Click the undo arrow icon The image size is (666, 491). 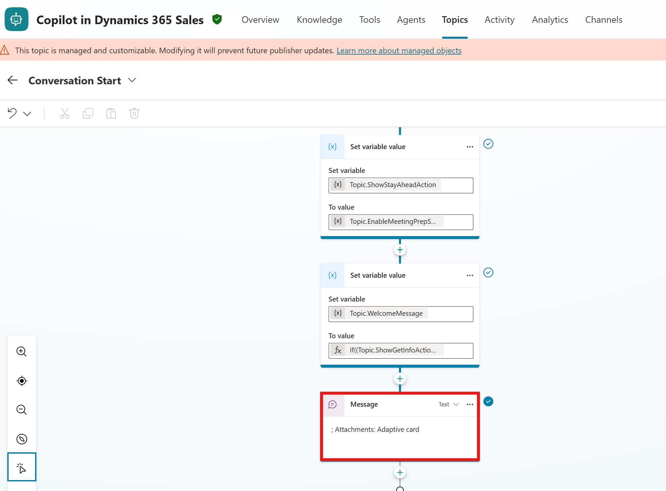click(12, 113)
